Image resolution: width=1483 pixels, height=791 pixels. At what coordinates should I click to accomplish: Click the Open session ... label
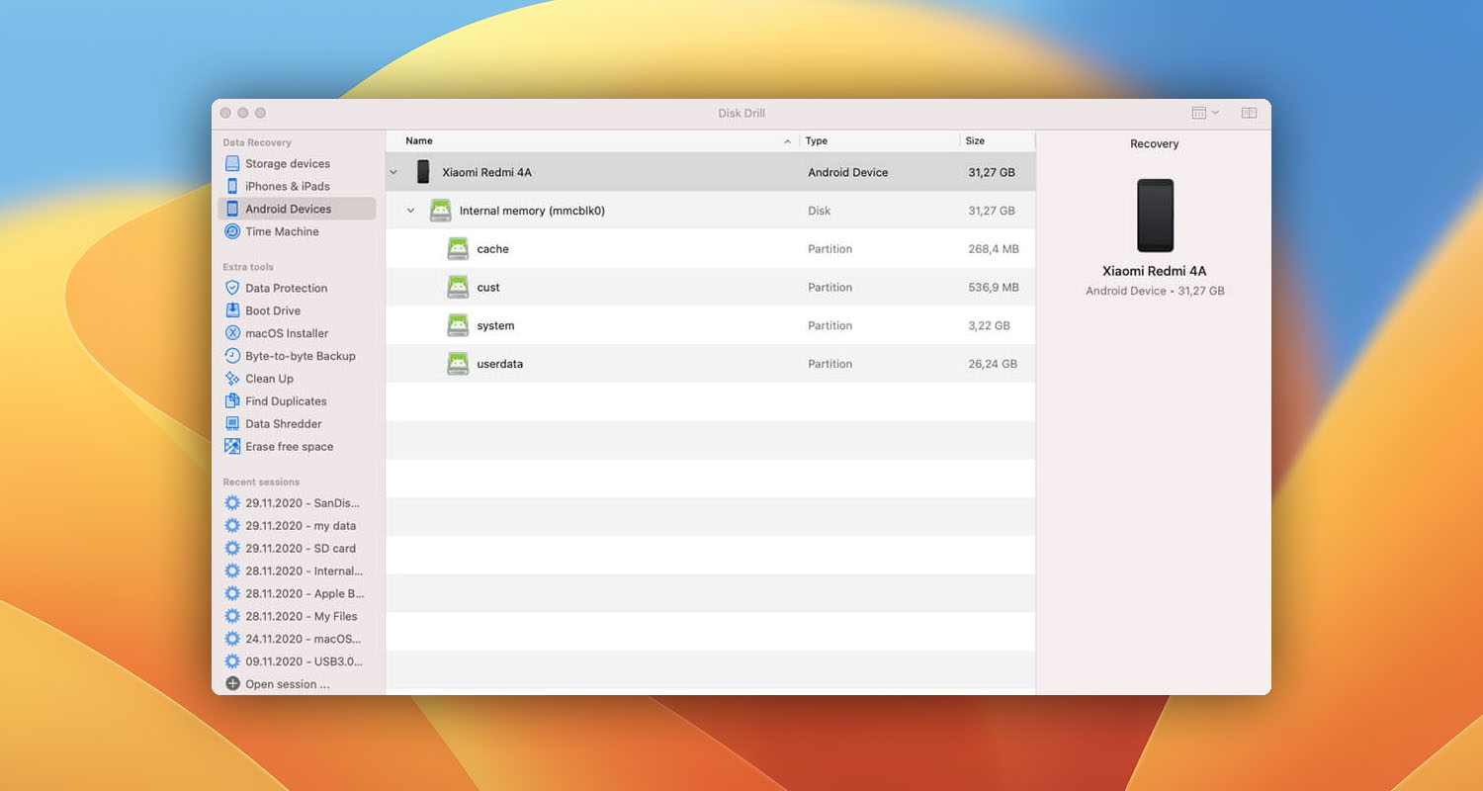coord(288,684)
